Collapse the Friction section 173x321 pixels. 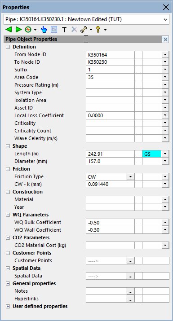(x=8, y=169)
